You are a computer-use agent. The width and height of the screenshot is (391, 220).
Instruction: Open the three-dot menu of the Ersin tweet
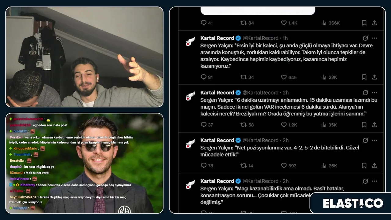[375, 38]
